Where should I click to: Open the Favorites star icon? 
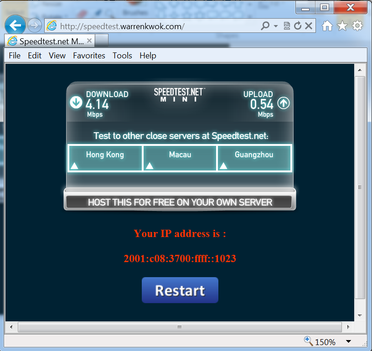click(x=342, y=26)
